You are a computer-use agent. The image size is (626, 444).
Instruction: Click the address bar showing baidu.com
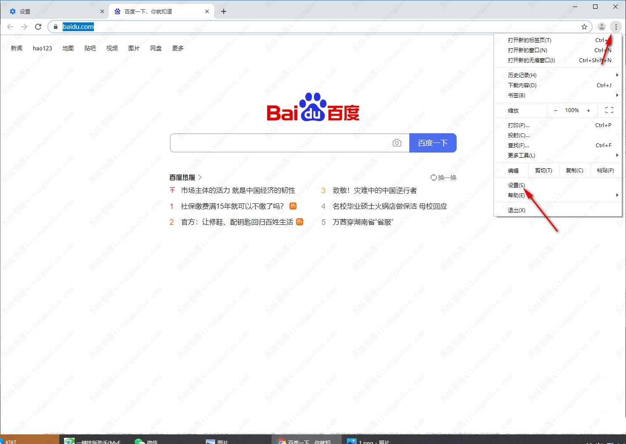pos(319,27)
